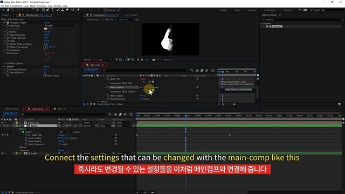Toggle the Mask 1 Inverted checkbox
The width and height of the screenshot is (345, 194).
click(x=71, y=132)
